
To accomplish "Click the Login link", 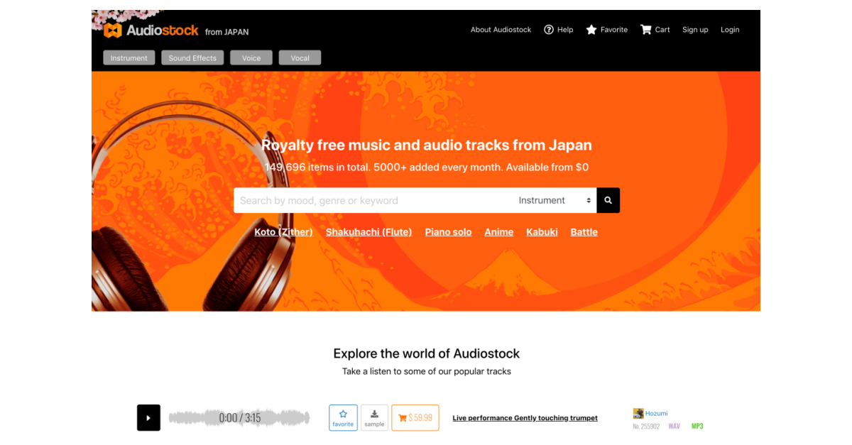I will coord(730,30).
